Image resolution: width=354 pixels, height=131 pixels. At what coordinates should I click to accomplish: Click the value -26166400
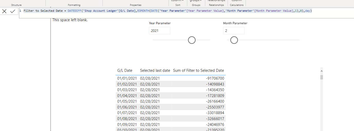point(215,101)
